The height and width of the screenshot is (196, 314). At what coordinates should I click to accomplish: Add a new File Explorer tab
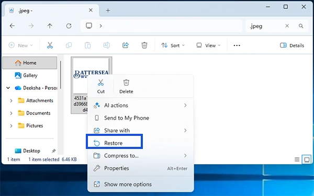pyautogui.click(x=108, y=10)
